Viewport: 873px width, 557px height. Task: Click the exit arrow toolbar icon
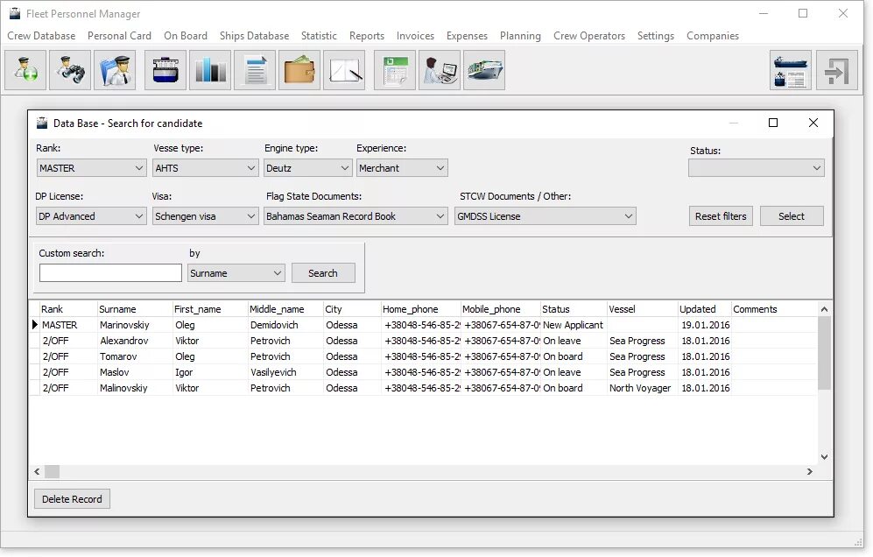click(837, 70)
